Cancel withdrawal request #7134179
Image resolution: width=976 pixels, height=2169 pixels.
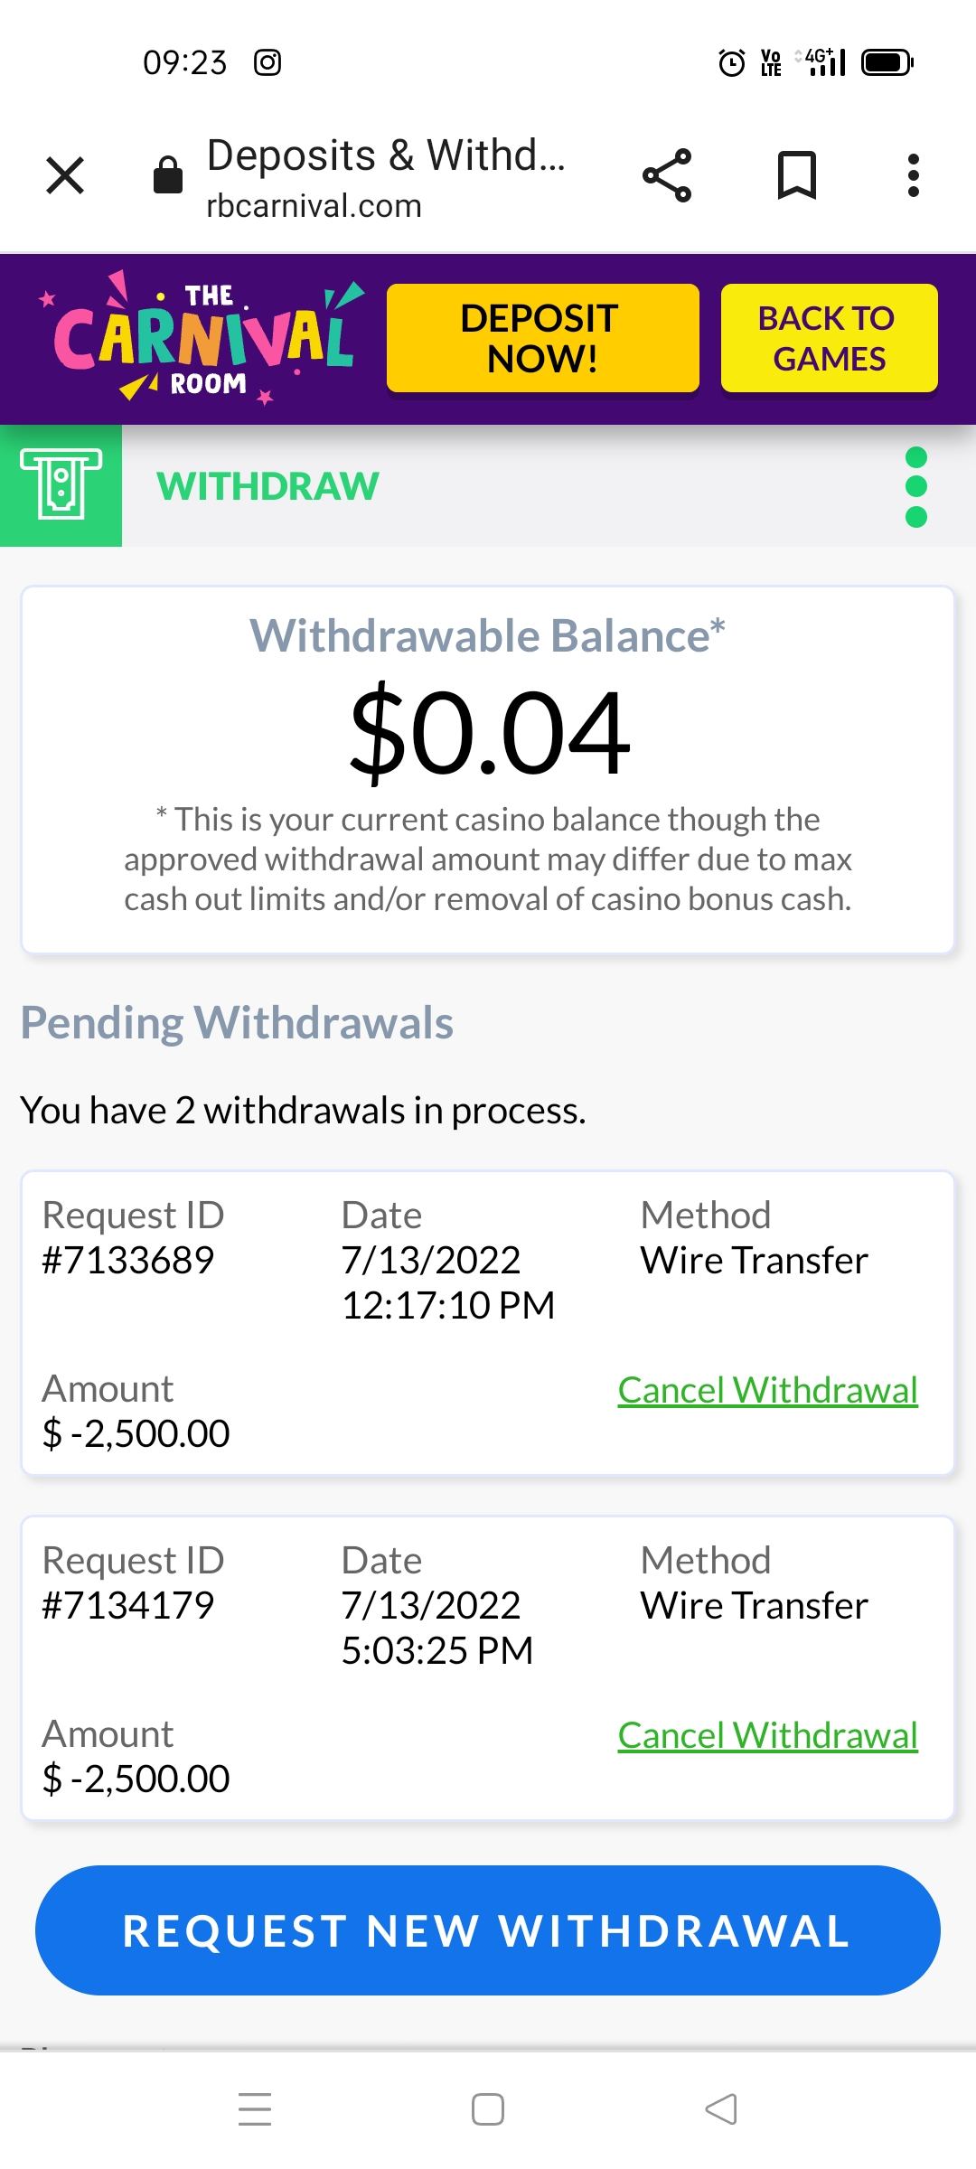click(767, 1735)
